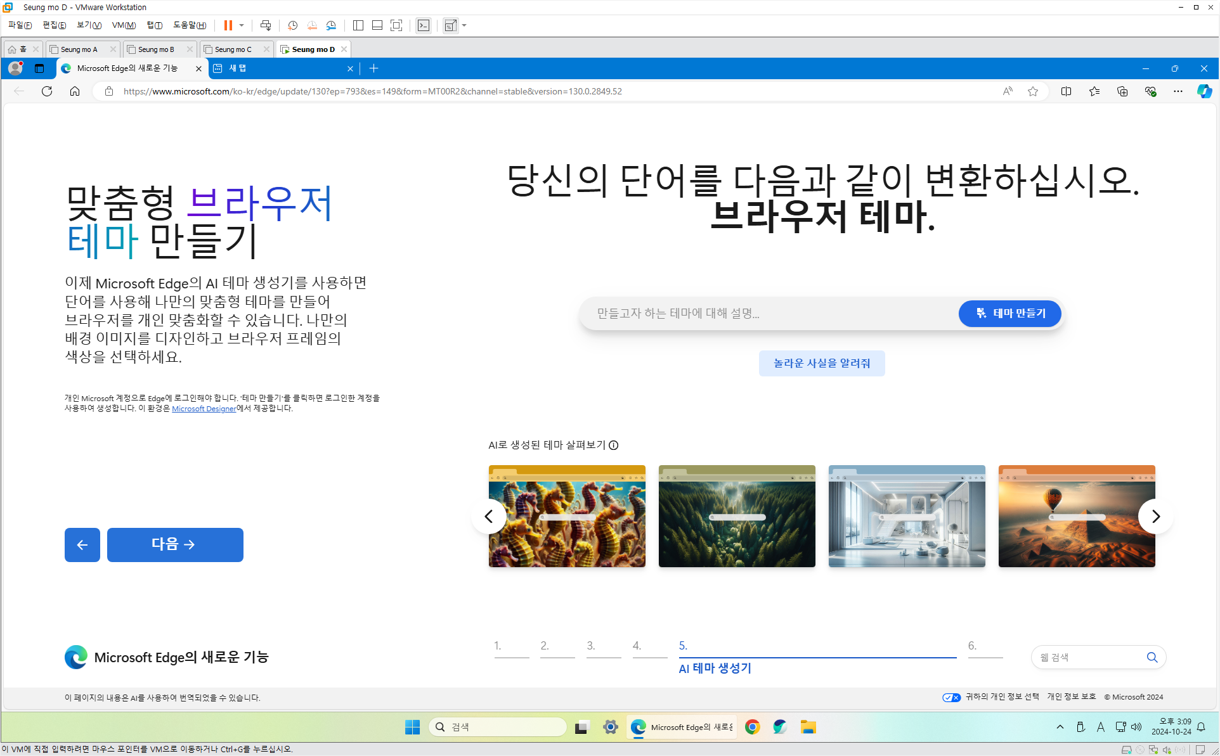Select the forest theme thumbnail
The height and width of the screenshot is (756, 1220).
737,516
